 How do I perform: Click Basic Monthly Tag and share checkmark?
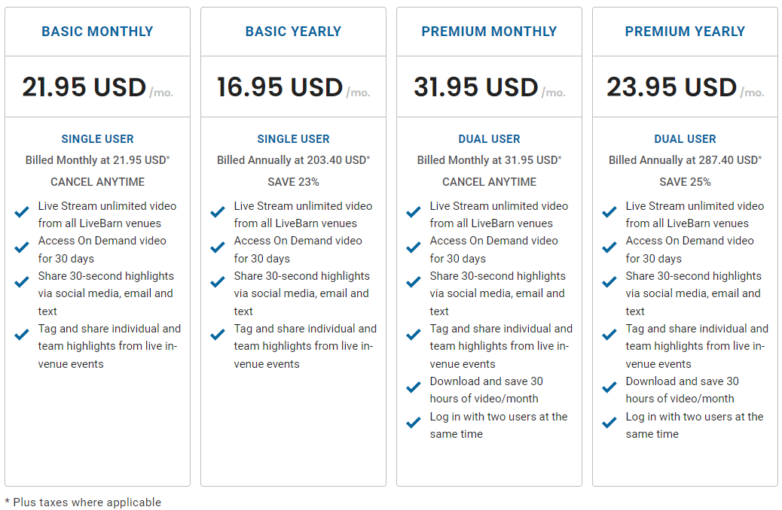[22, 335]
